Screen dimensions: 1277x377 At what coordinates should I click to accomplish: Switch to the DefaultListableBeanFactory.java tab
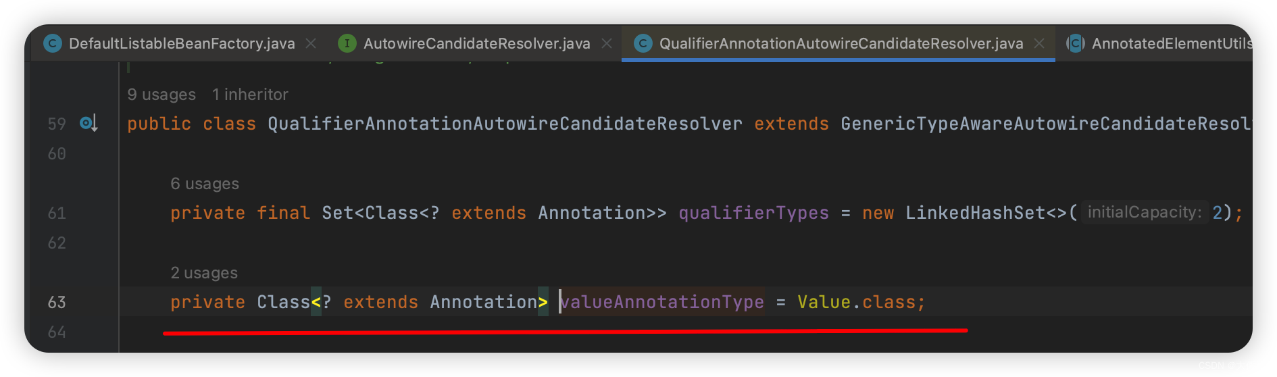[x=182, y=44]
